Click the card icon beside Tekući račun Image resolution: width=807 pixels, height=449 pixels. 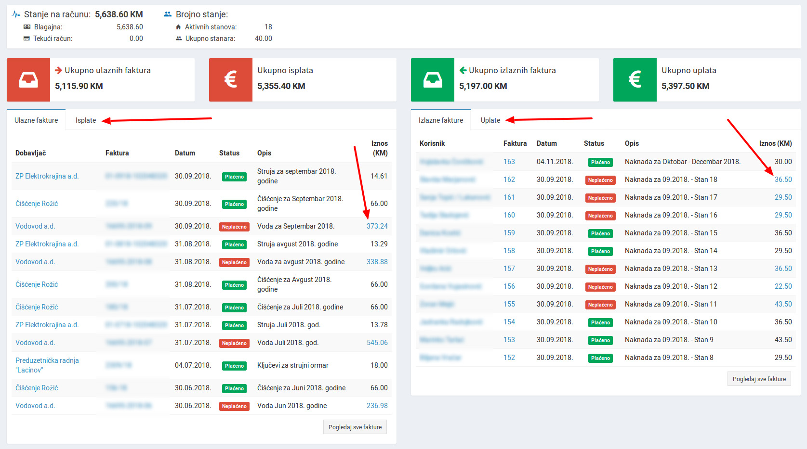click(27, 38)
